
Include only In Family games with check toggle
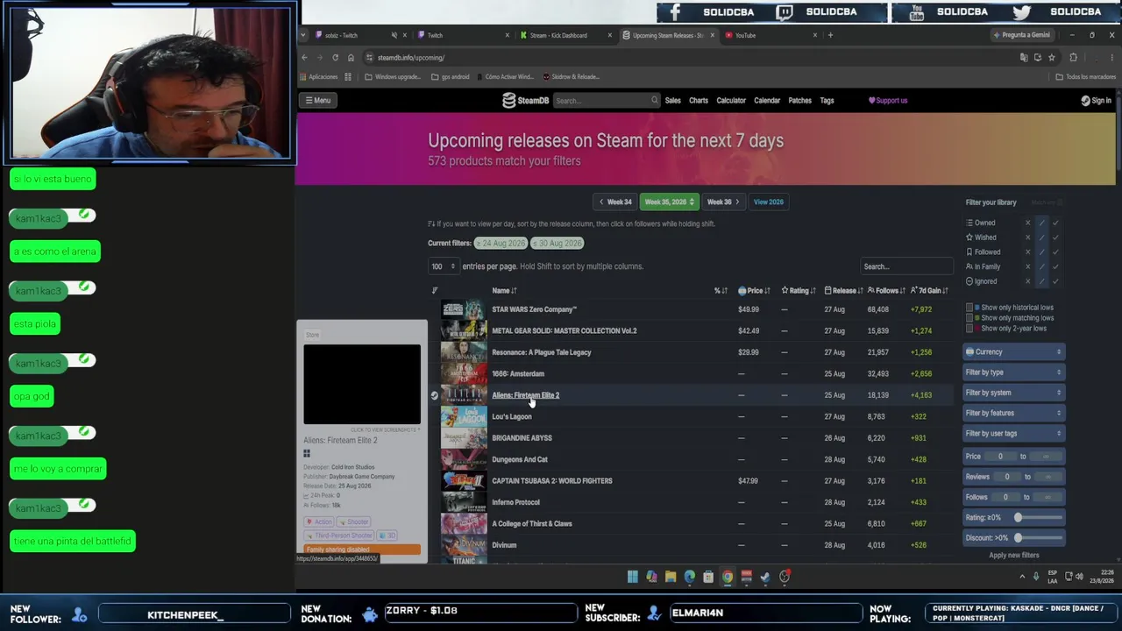point(1055,266)
